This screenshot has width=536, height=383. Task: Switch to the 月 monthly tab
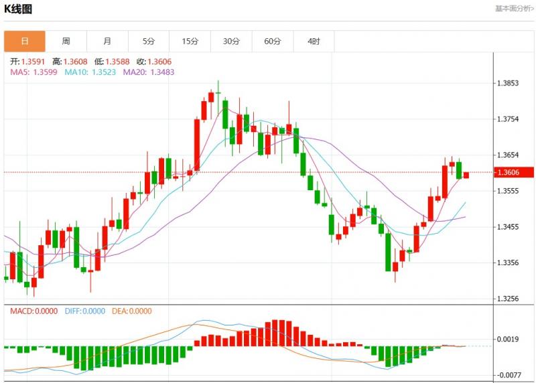[107, 42]
